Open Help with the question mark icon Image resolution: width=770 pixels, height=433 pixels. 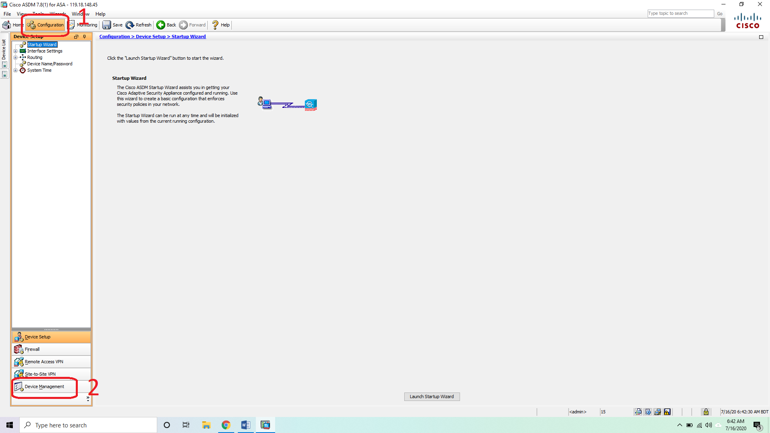[215, 25]
